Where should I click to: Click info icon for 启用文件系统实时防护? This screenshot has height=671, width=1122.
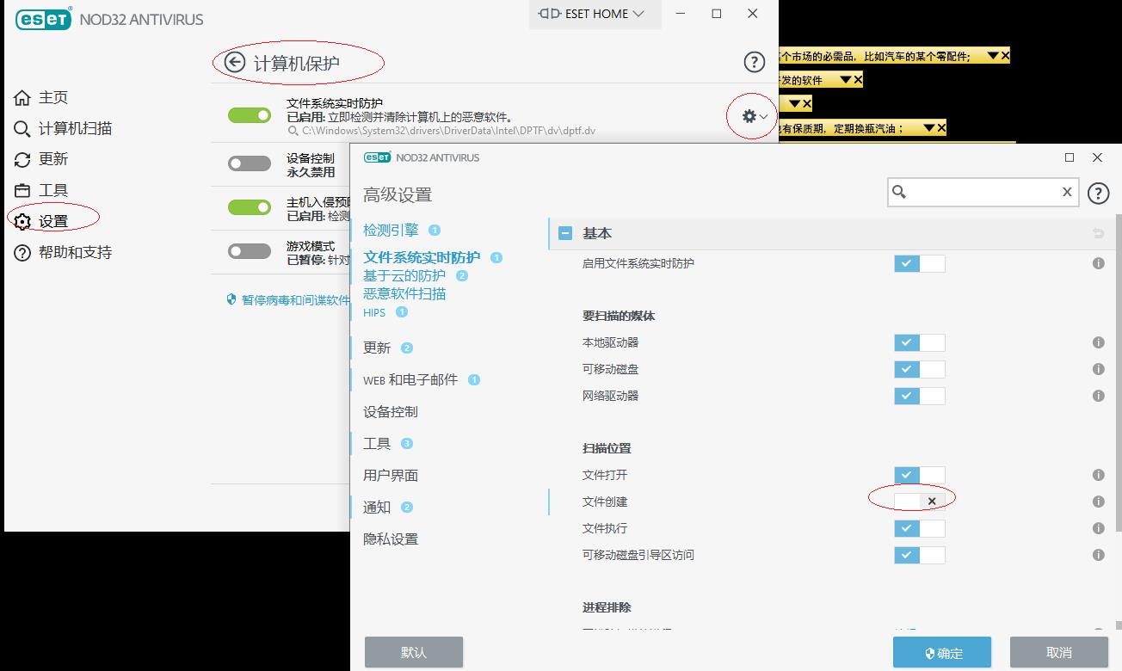[1098, 263]
